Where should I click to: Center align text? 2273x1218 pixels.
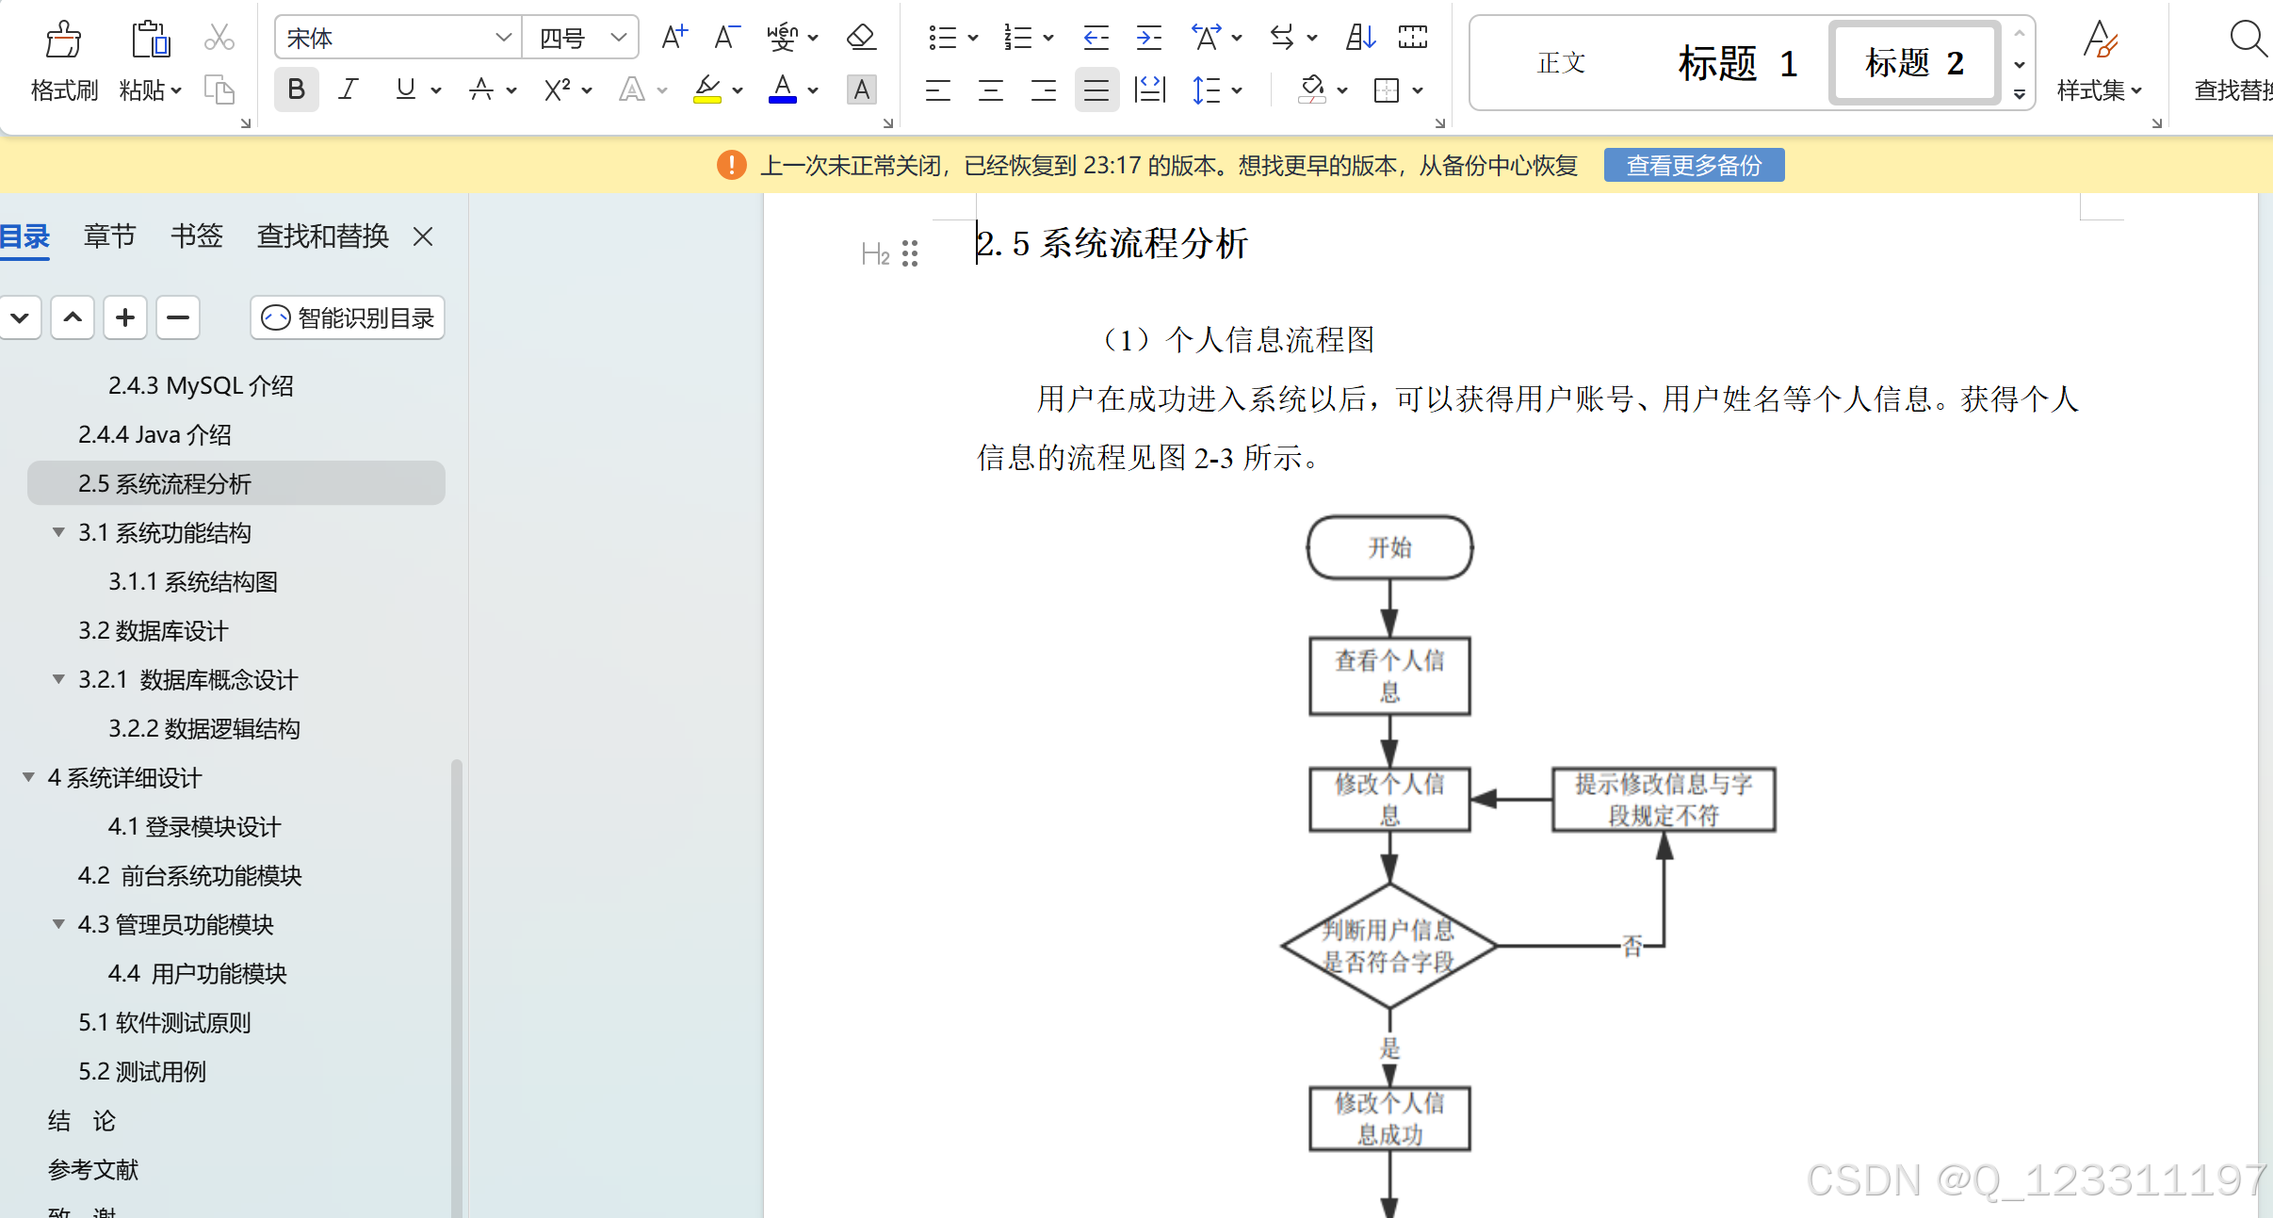(990, 89)
